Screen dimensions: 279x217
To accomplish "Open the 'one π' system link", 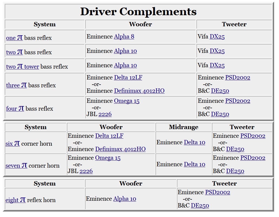I will pyautogui.click(x=14, y=38).
